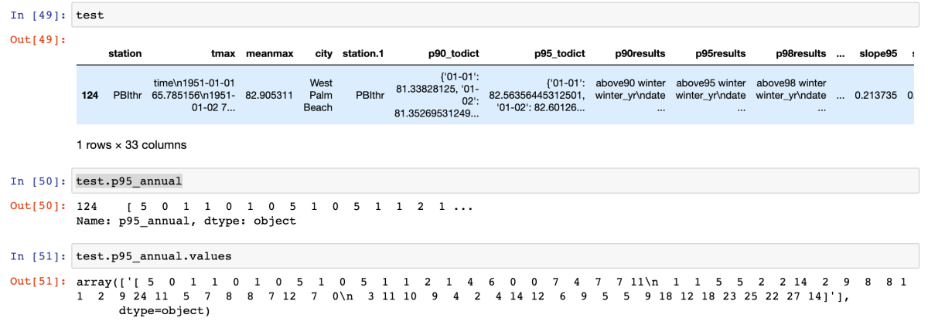Select the p95results column header

pos(720,54)
